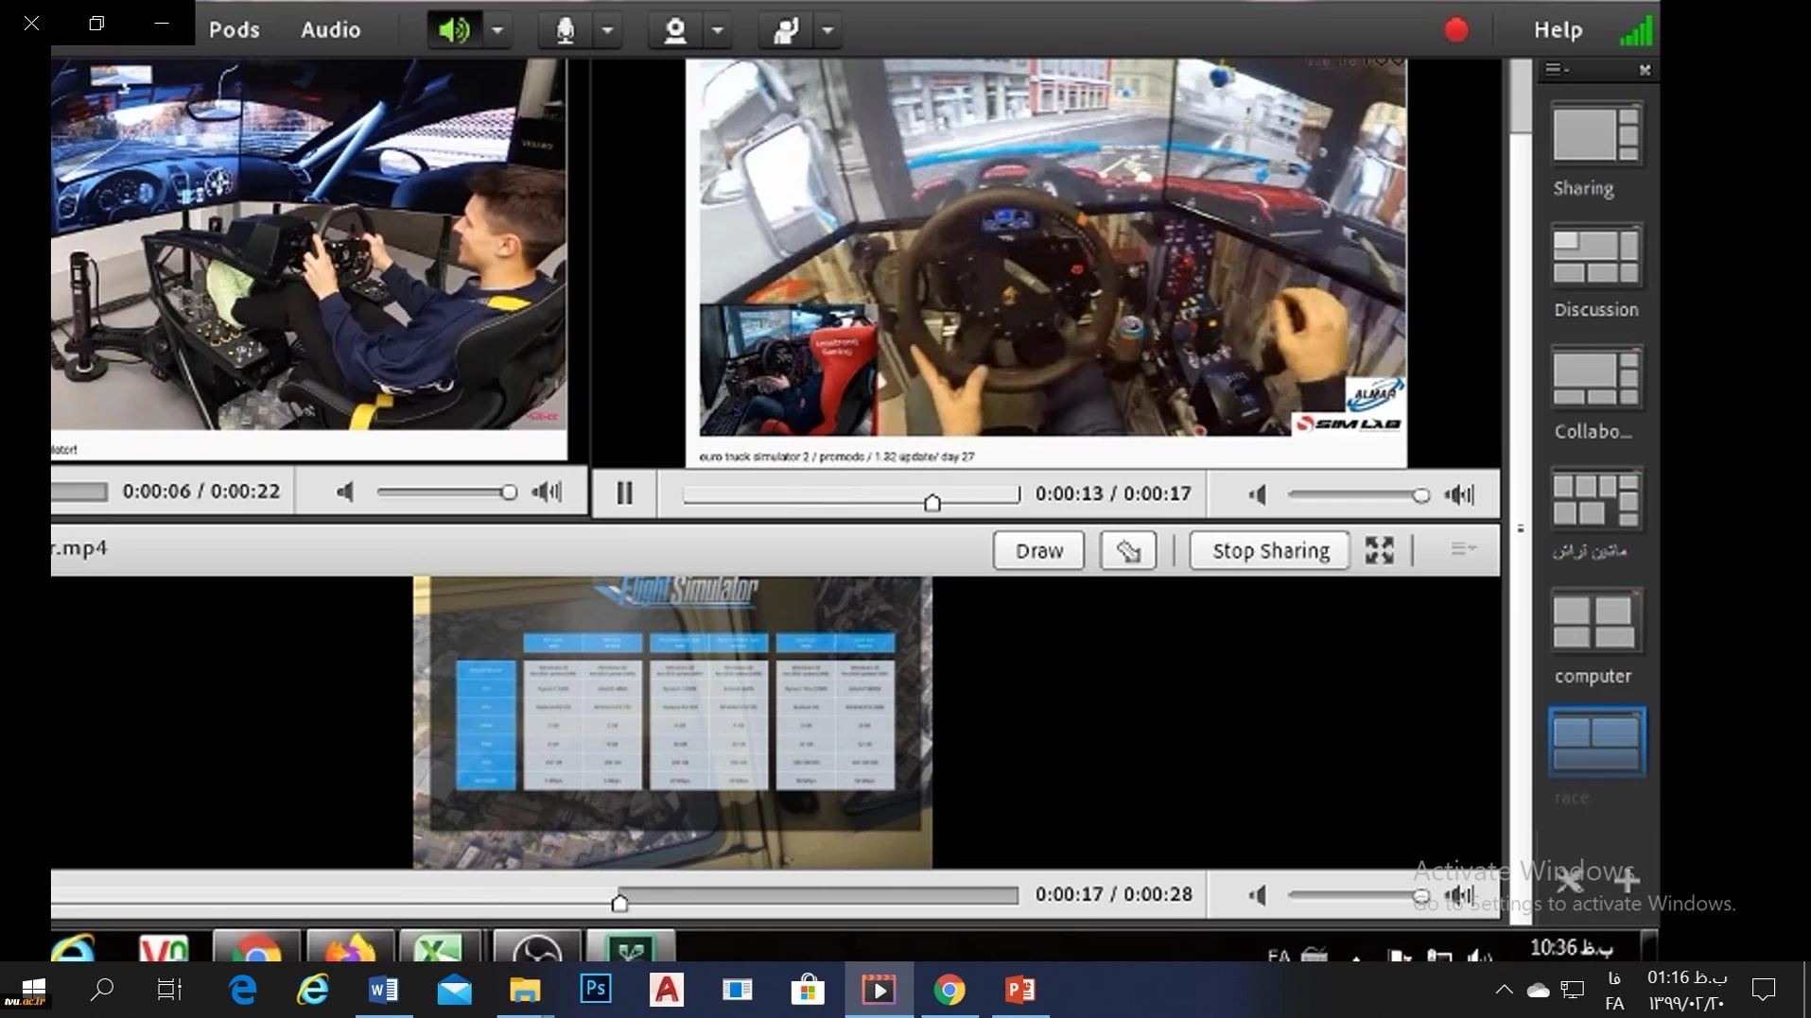Click the pointer tool icon beside Draw
Image resolution: width=1811 pixels, height=1018 pixels.
(1127, 551)
